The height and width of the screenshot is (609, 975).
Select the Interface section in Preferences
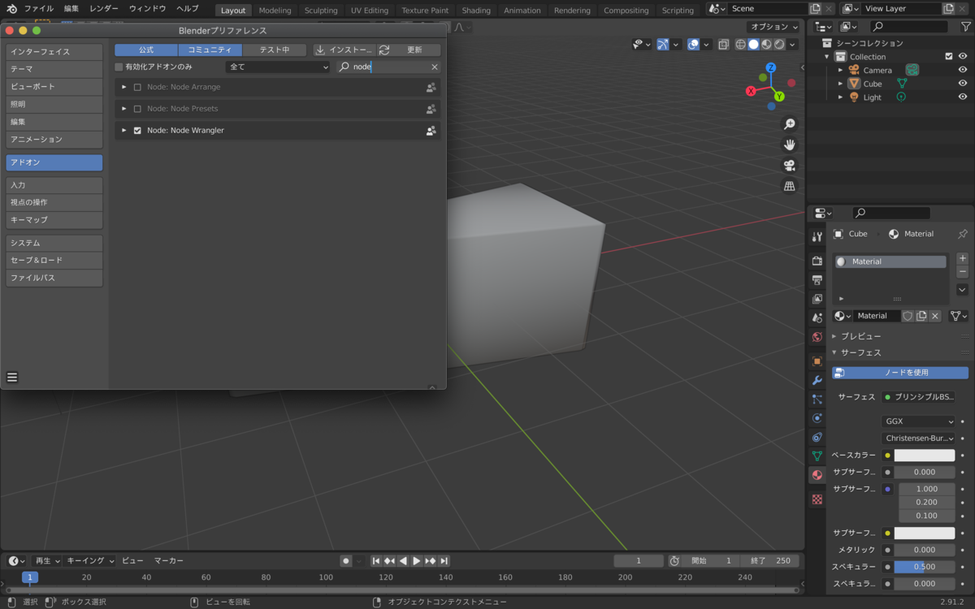tap(54, 52)
